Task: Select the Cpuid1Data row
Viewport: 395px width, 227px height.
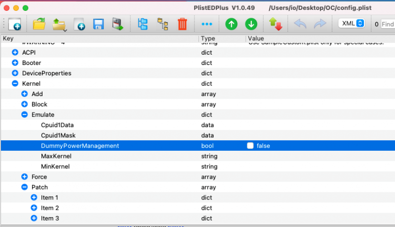Action: (x=198, y=125)
